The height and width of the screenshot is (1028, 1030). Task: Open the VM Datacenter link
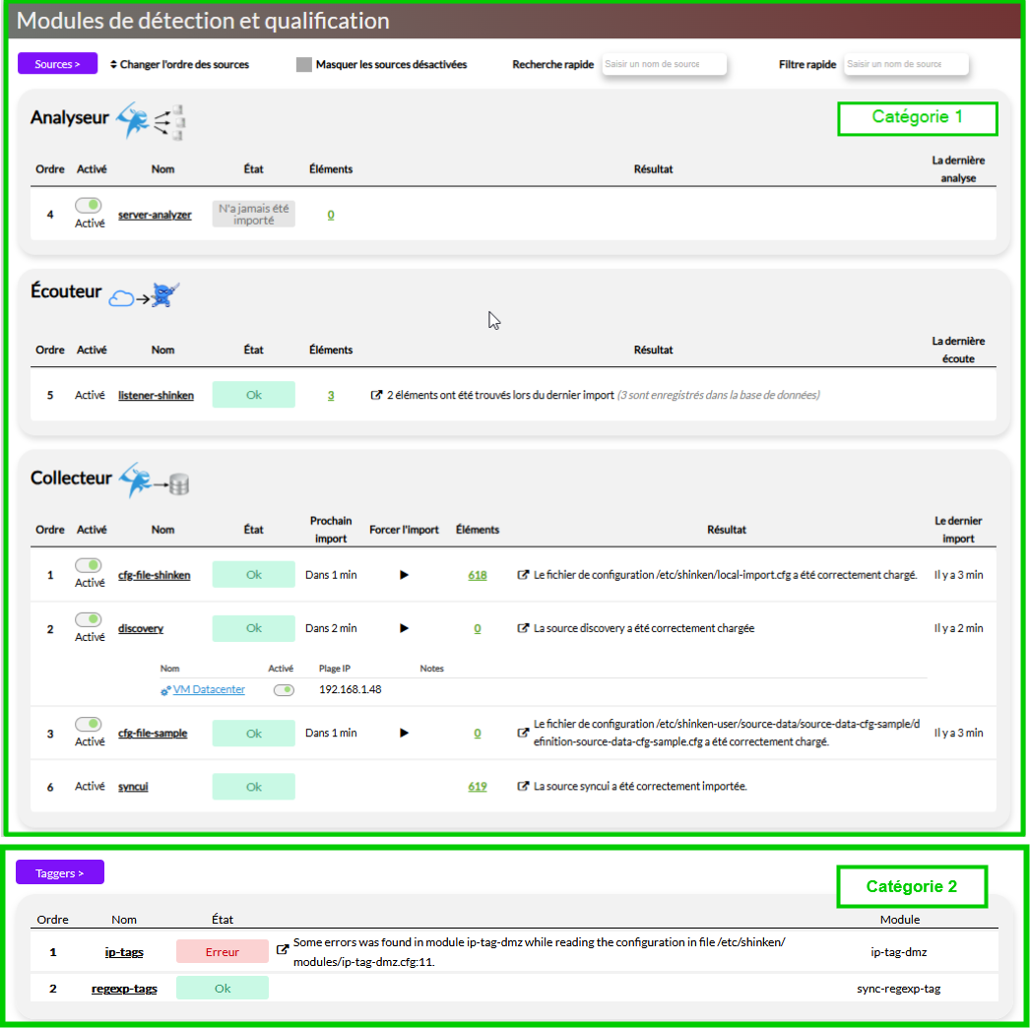click(209, 690)
